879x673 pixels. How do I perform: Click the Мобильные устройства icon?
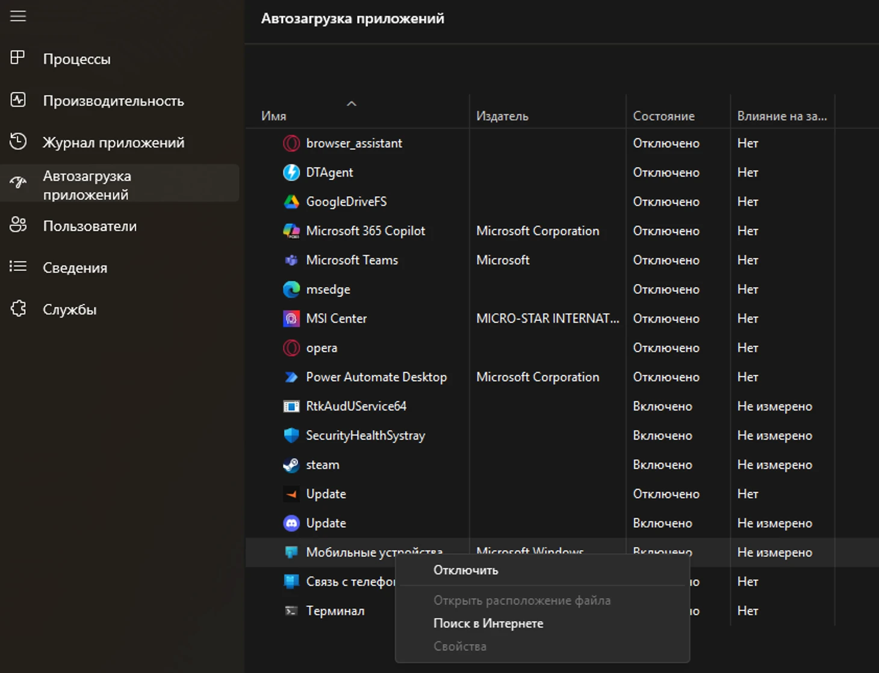tap(291, 552)
